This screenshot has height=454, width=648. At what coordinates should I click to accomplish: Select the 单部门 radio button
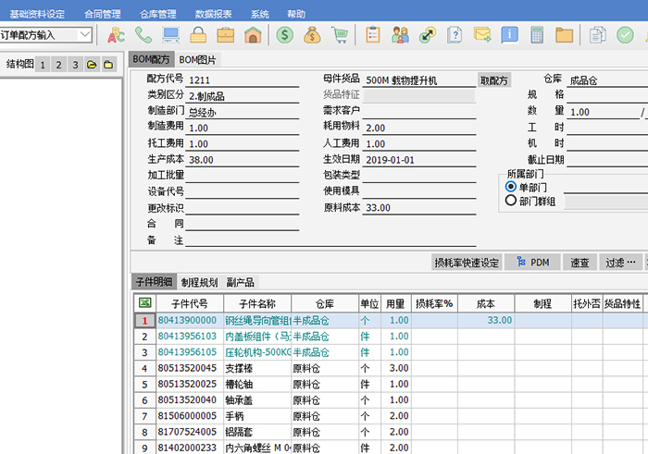(510, 187)
